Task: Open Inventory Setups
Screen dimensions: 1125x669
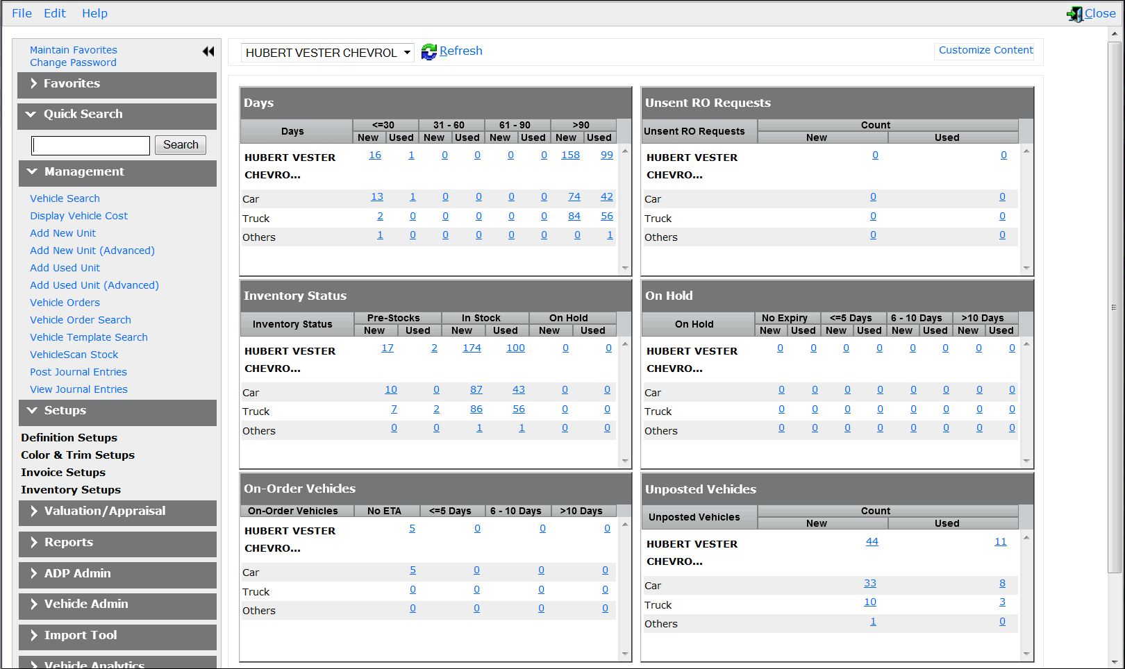Action: coord(70,490)
